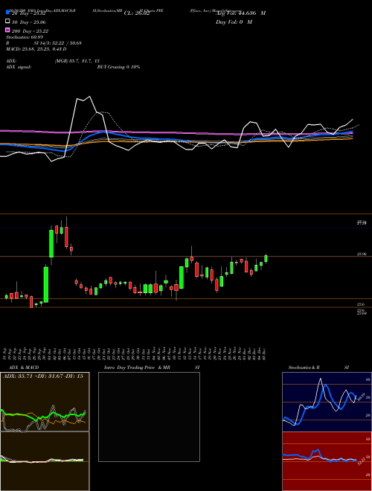Click the '(MGR) 35.7, 31.7, 15' ADX values
372x491 pixels.
click(77, 61)
